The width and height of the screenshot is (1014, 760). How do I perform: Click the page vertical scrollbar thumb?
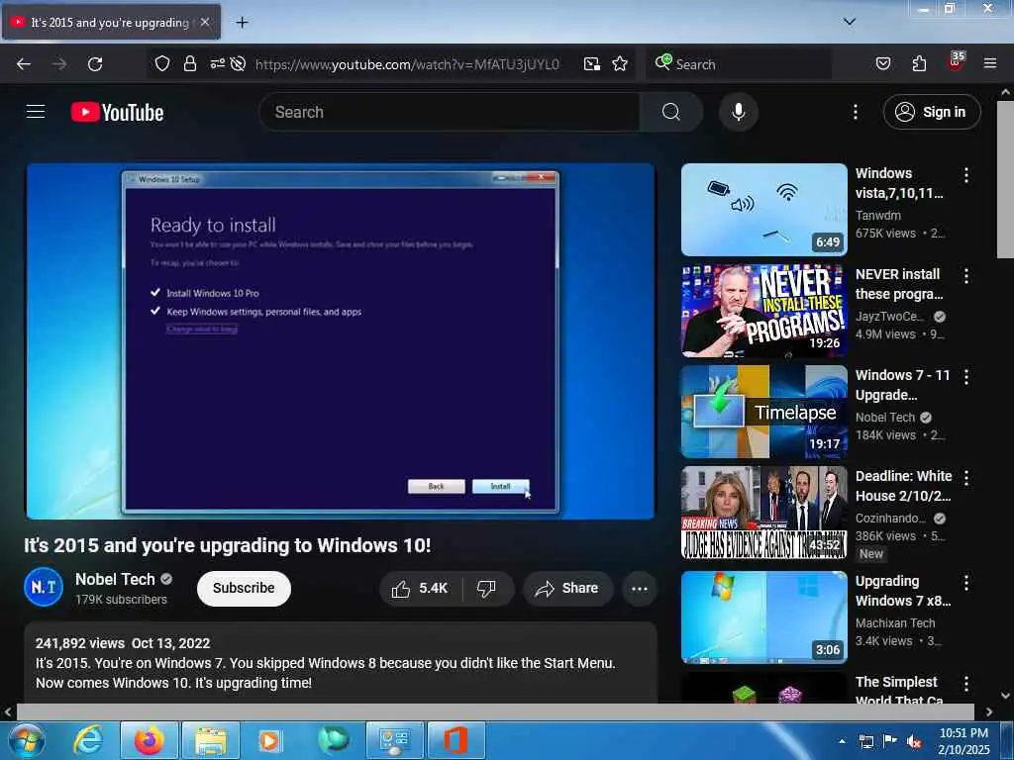pyautogui.click(x=1006, y=180)
